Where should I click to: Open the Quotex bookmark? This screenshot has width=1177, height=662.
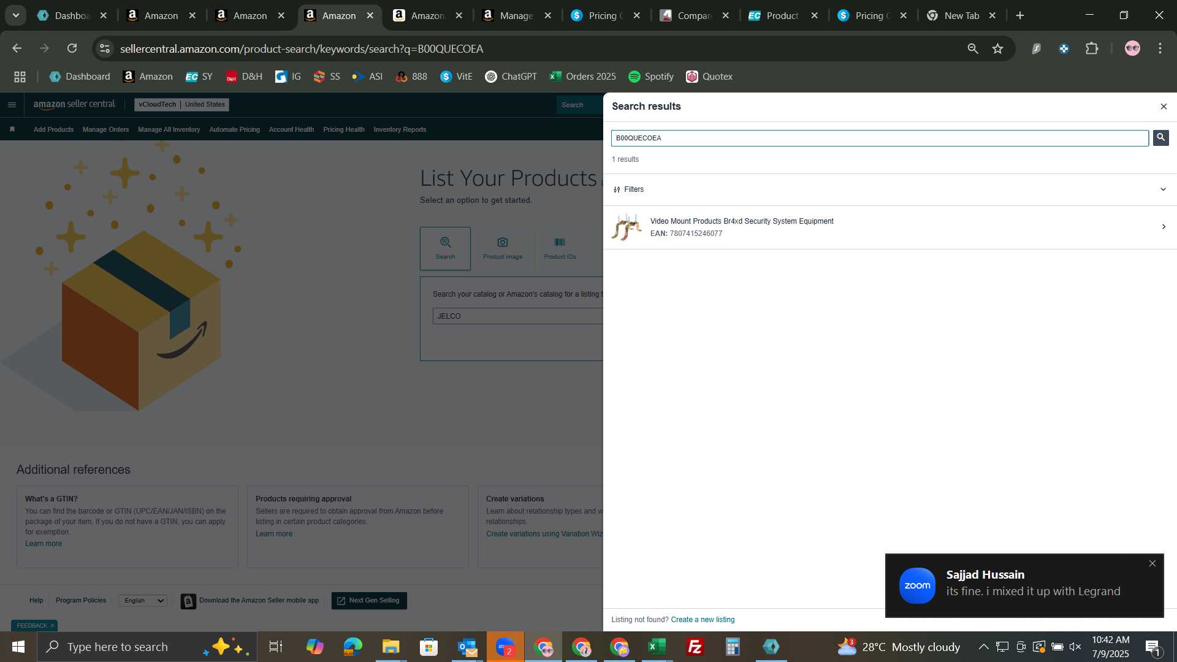(709, 77)
